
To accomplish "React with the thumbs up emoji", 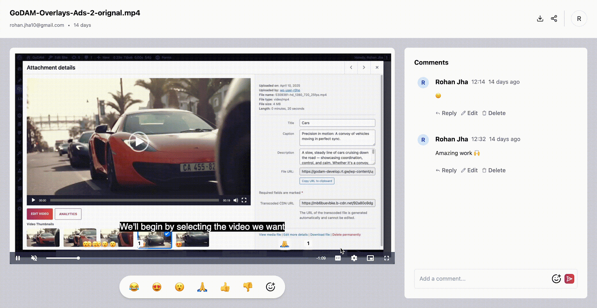I will pos(225,287).
